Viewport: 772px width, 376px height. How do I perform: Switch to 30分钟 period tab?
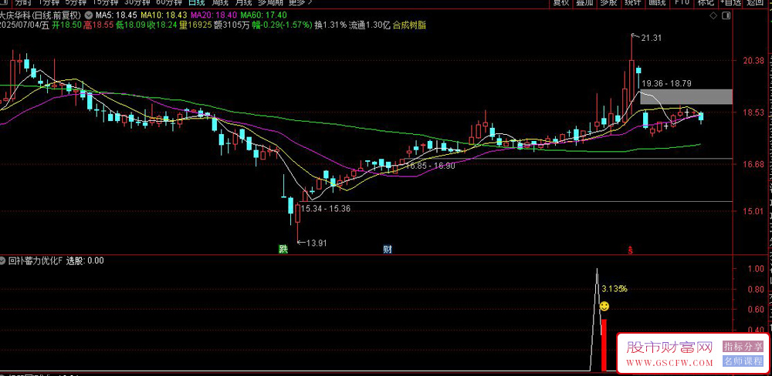(137, 2)
